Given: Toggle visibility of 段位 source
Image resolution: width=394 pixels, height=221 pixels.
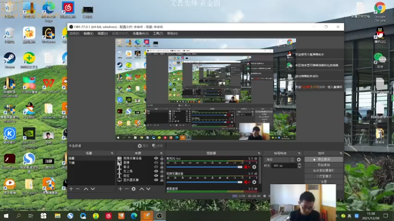Looking at the screenshot, I should point(156,176).
